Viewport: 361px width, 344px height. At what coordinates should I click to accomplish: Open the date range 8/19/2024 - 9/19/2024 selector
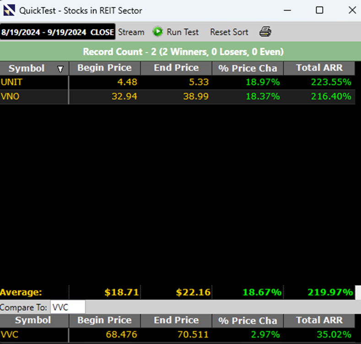tap(45, 32)
